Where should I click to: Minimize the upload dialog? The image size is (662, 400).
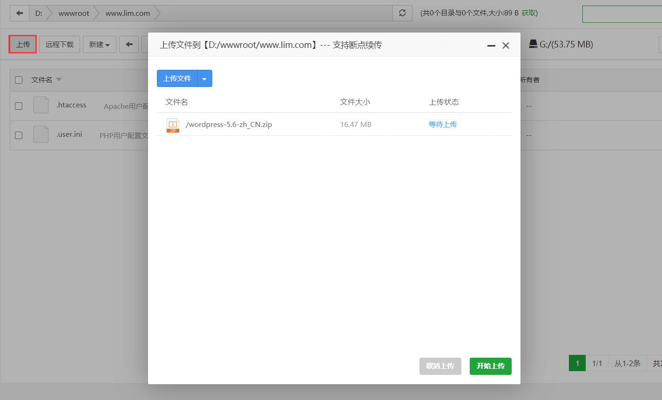[491, 46]
